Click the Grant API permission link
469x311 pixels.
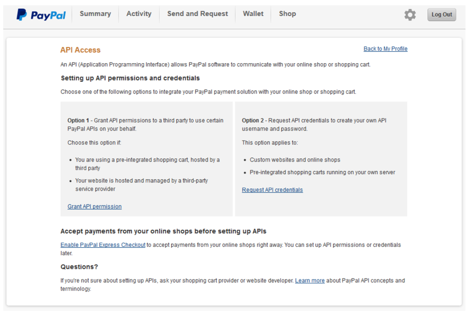94,207
